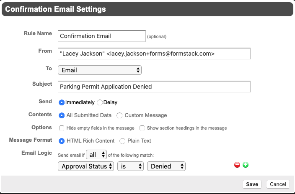Add another logic rule (green plus)

(246, 165)
